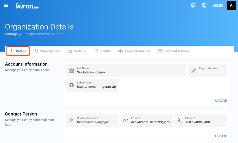Switch to the Subscriptions tab
This screenshot has width=238, height=143.
(x=46, y=51)
